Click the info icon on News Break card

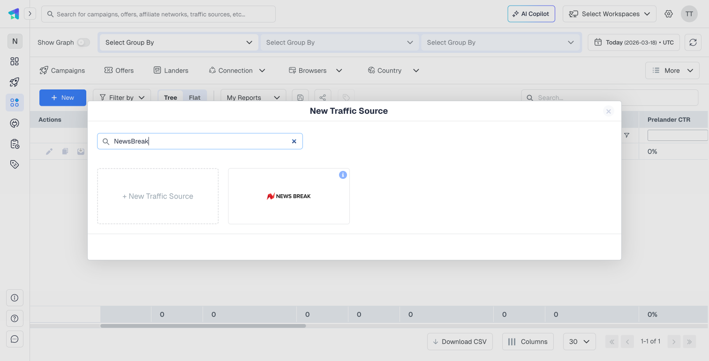point(343,175)
